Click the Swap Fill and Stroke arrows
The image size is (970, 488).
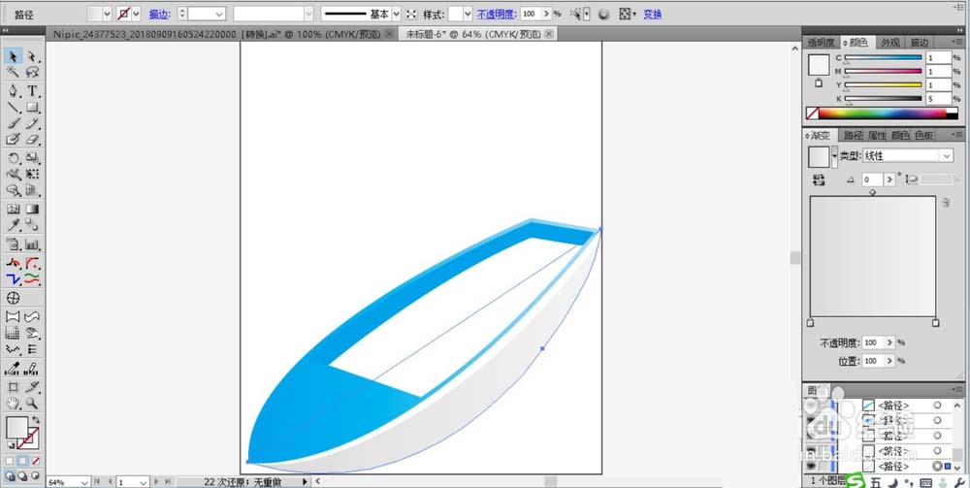click(x=36, y=420)
